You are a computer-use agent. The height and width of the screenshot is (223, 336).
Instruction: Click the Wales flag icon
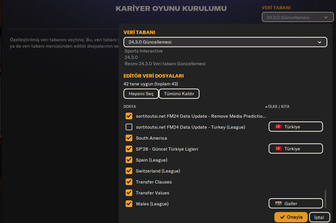[278, 203]
